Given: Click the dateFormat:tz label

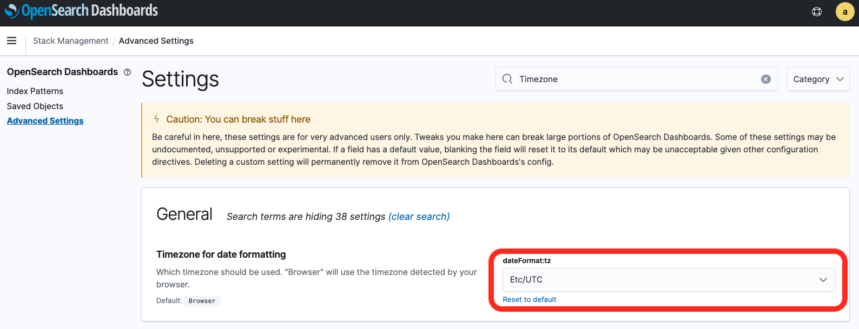Looking at the screenshot, I should click(527, 260).
